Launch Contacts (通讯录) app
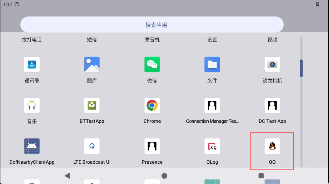 32,64
